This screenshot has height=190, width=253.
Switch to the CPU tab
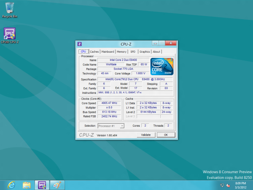pyautogui.click(x=83, y=52)
